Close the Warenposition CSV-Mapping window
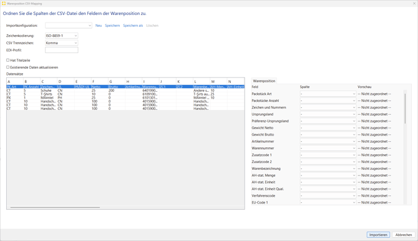 (414, 4)
